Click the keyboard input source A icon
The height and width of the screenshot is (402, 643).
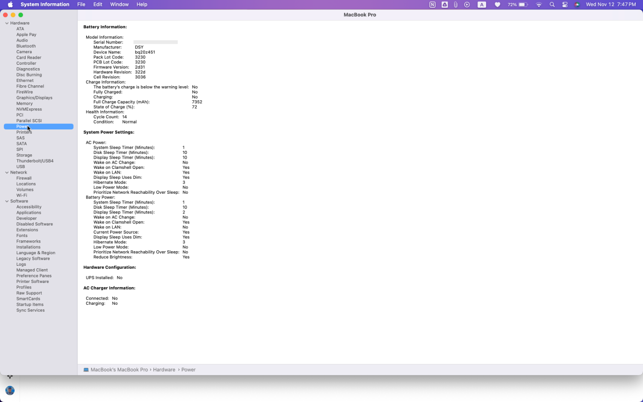(x=482, y=5)
